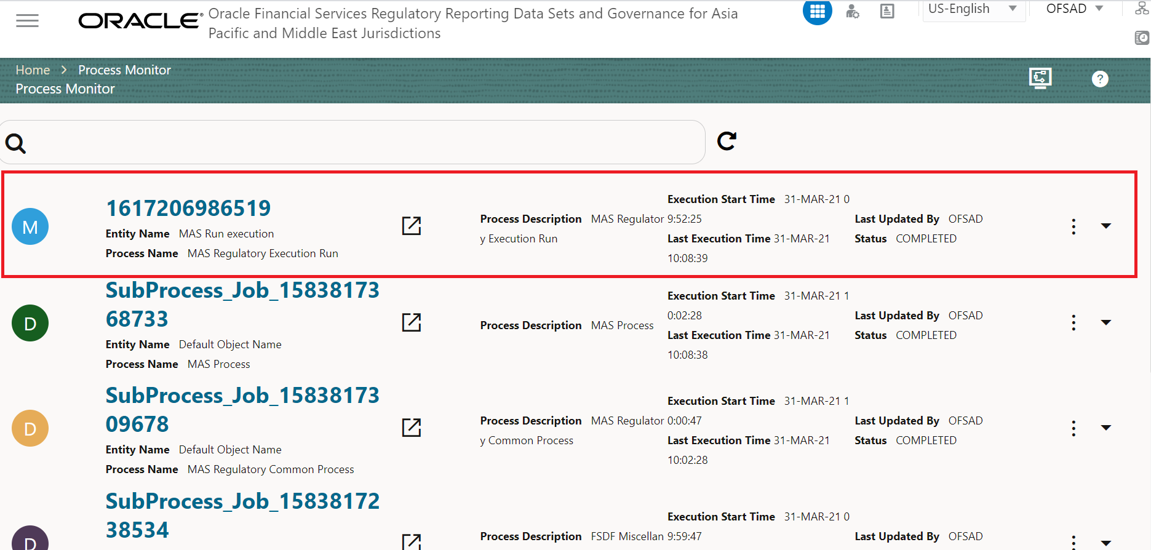The image size is (1151, 550).
Task: Expand MAS Regulatory Common Process row
Action: coord(1106,428)
